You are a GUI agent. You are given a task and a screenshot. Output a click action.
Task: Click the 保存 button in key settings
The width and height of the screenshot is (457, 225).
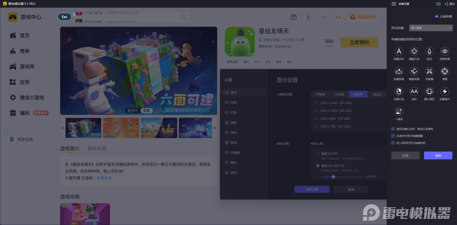(x=438, y=155)
